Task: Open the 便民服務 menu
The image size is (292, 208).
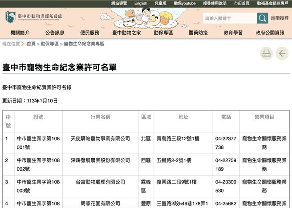Action: tap(89, 33)
